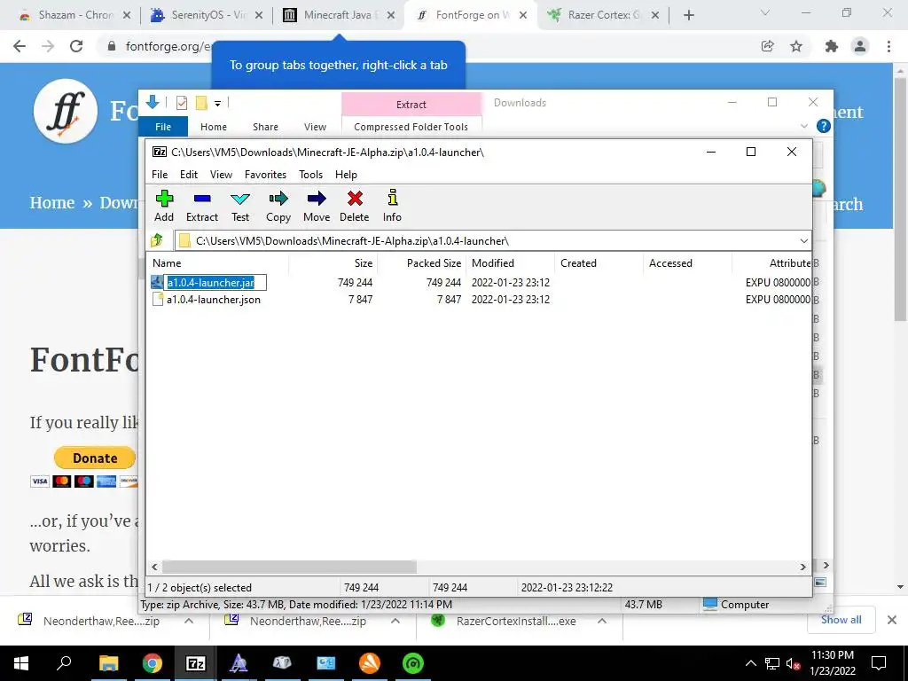Open 7-Zip Edit menu
Image resolution: width=908 pixels, height=681 pixels.
click(x=189, y=175)
